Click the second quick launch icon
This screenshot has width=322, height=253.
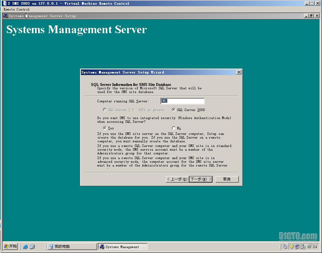pos(33,246)
